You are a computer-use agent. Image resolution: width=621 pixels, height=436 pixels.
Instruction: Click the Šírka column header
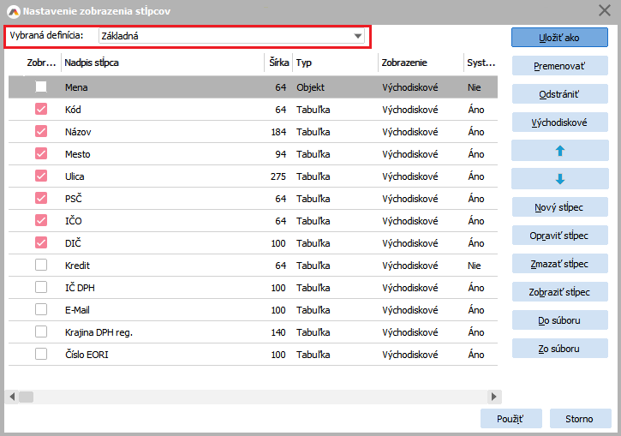(x=278, y=63)
